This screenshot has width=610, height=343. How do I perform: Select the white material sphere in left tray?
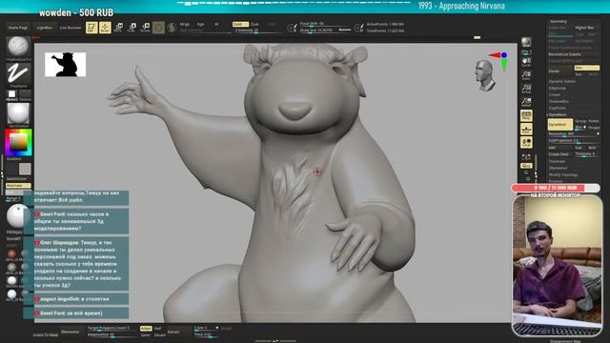pyautogui.click(x=11, y=280)
